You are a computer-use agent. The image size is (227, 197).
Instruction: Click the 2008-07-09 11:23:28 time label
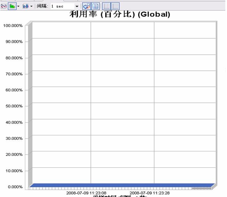[x=150, y=193]
